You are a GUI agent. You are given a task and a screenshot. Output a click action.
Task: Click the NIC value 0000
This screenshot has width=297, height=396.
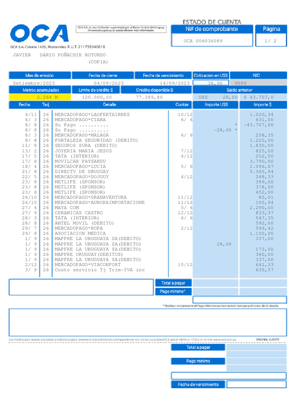241,83
